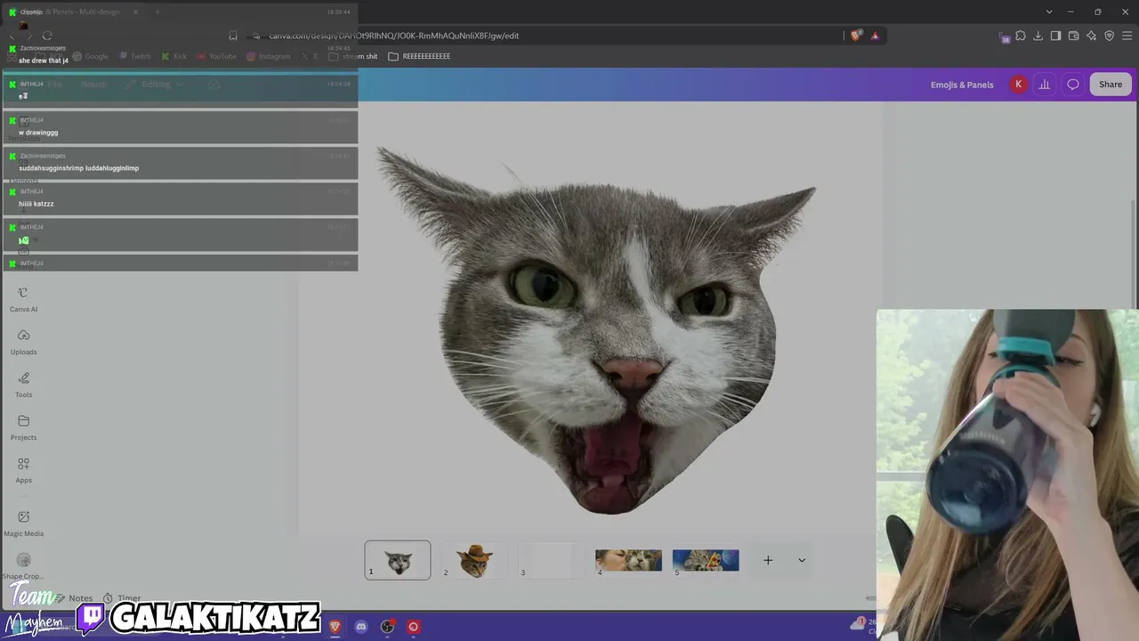Viewport: 1139px width, 641px height.
Task: Add a new page with plus button
Action: (x=768, y=560)
